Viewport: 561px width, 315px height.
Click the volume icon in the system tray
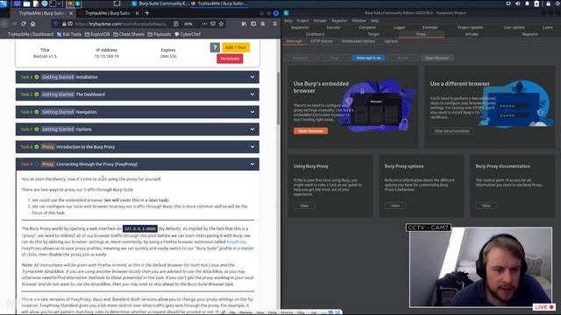[518, 3]
